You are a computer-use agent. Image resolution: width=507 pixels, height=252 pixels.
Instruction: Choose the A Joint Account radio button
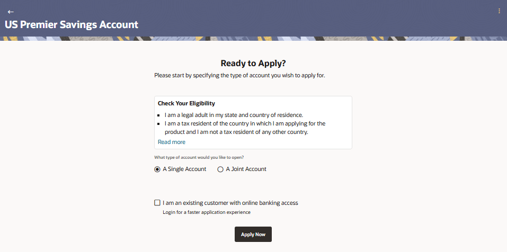click(220, 169)
